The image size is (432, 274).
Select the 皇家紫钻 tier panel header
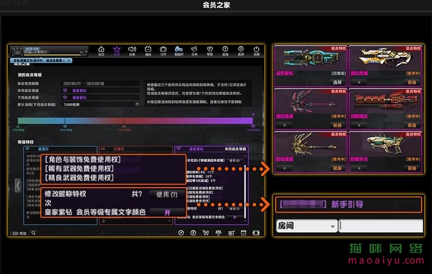212,149
